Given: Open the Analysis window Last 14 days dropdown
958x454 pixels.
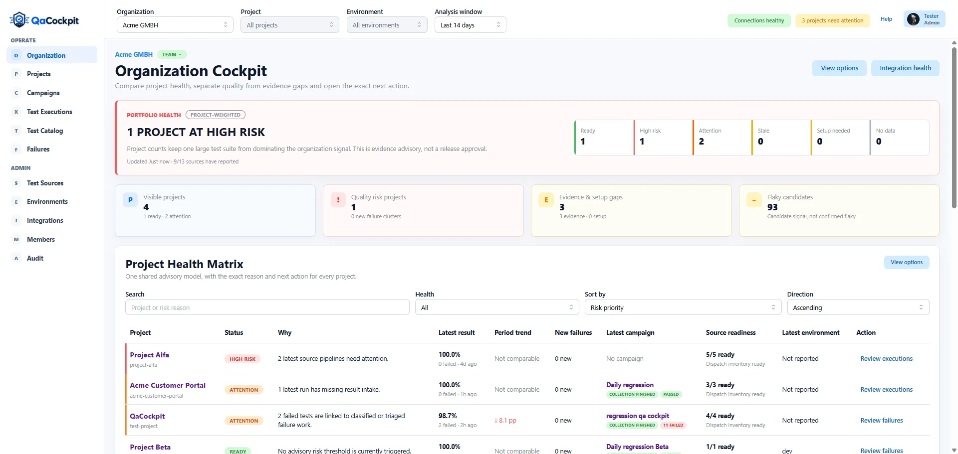Looking at the screenshot, I should point(470,25).
